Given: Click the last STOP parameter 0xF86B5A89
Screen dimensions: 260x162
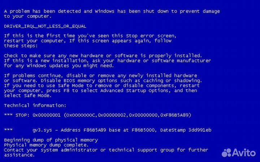Looking at the screenshot, I should (174, 115).
